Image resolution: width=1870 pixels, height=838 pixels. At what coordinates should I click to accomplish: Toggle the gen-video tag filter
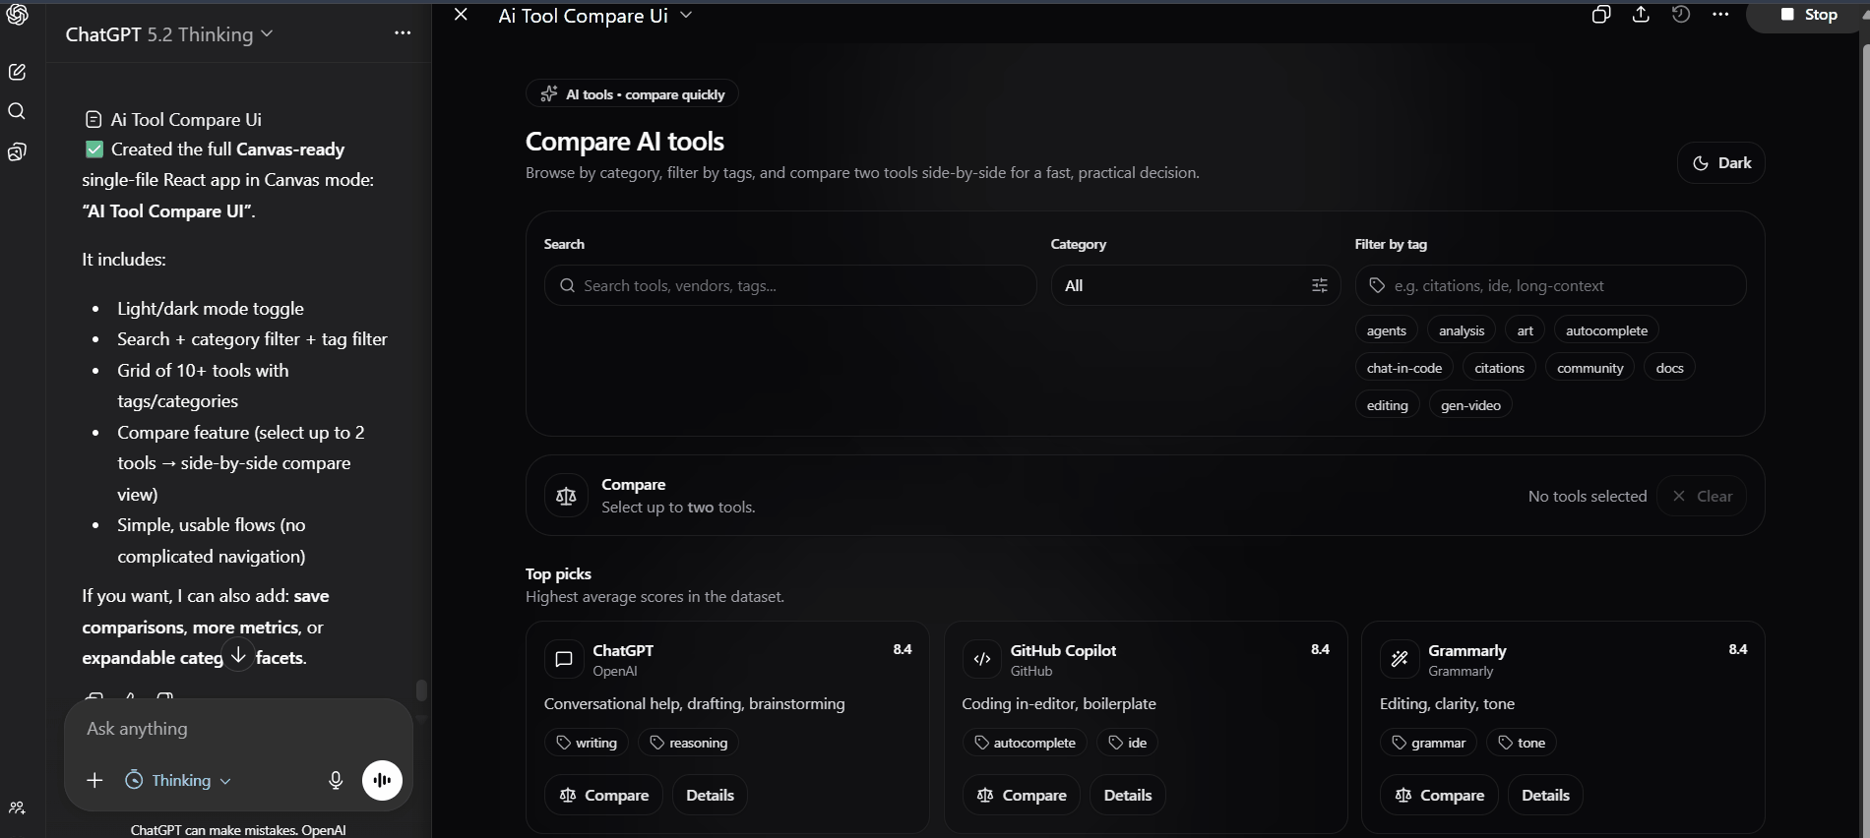(x=1470, y=405)
